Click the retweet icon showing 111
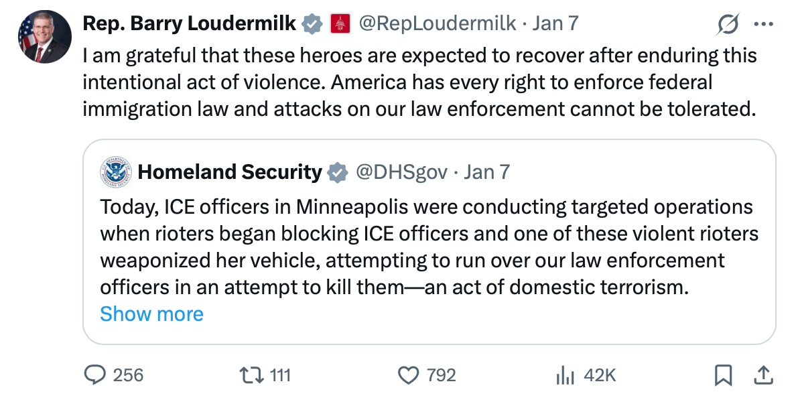The height and width of the screenshot is (402, 796). pos(253,375)
